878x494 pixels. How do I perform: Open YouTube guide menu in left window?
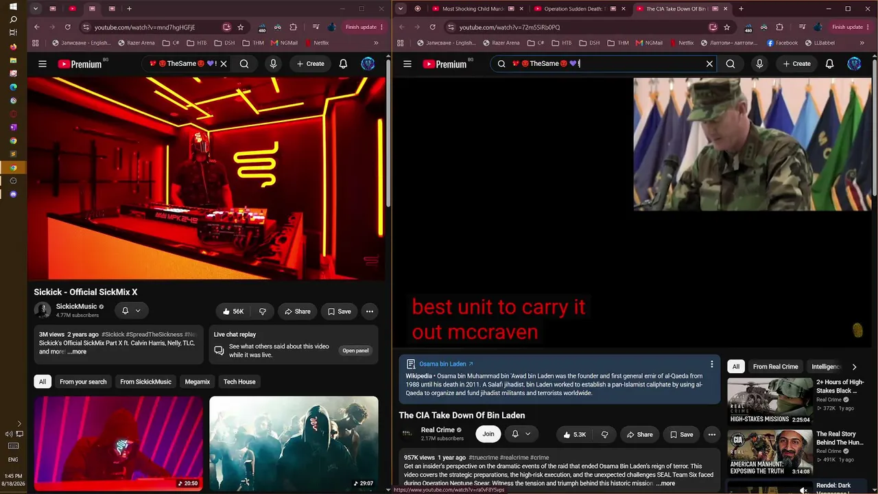coord(43,64)
